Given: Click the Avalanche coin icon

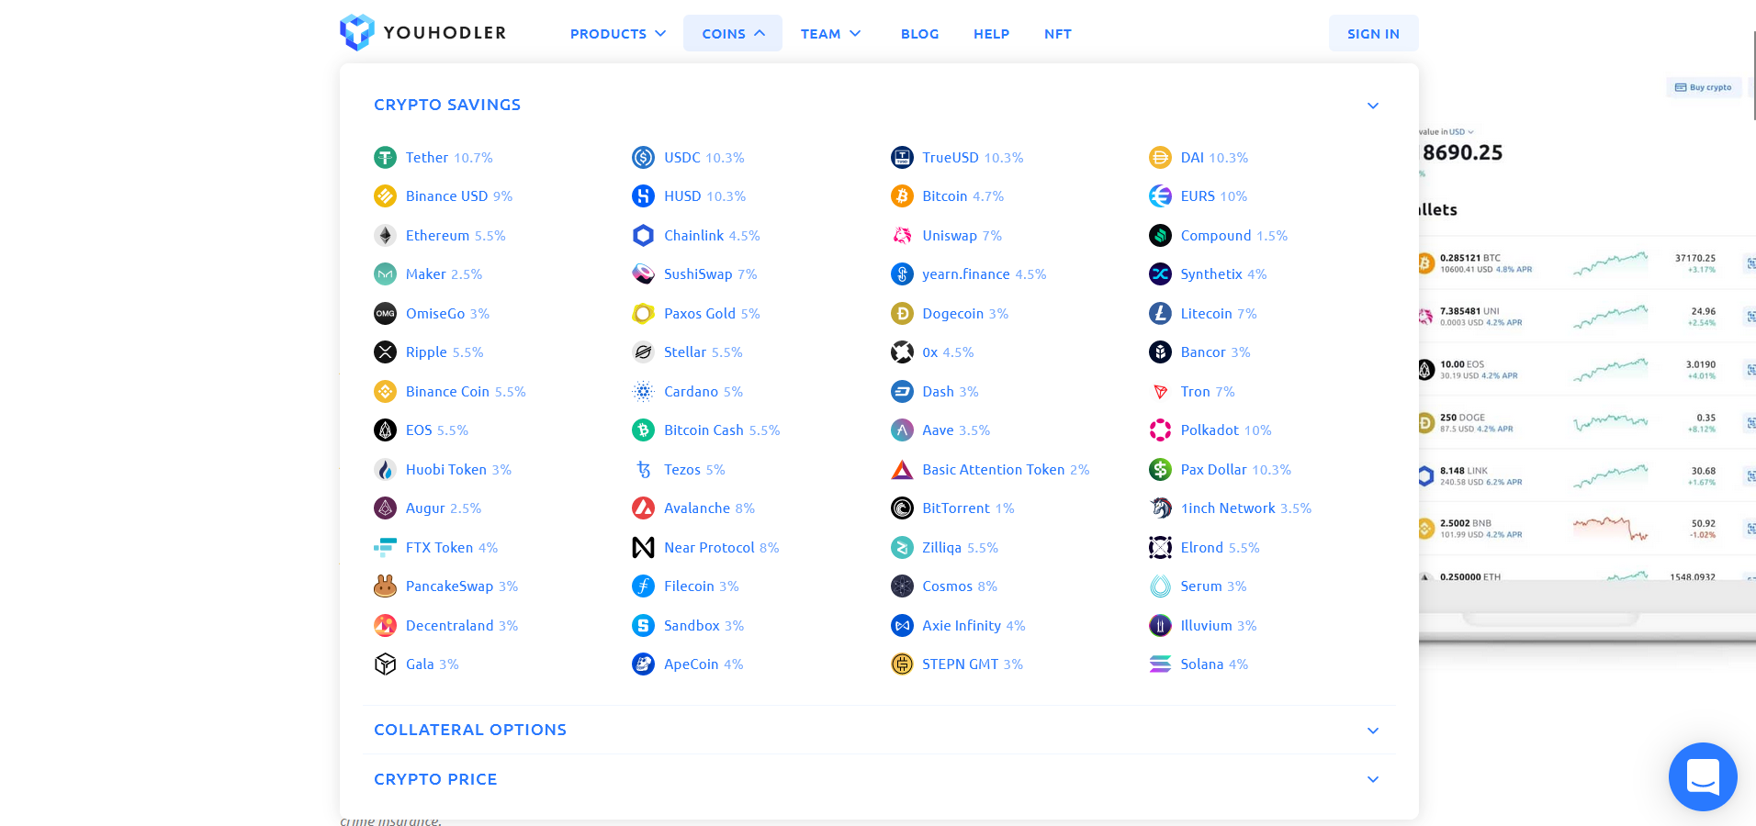Looking at the screenshot, I should (643, 508).
